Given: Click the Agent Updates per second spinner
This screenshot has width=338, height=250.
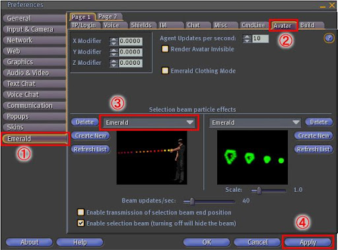Looking at the screenshot, I should click(247, 39).
